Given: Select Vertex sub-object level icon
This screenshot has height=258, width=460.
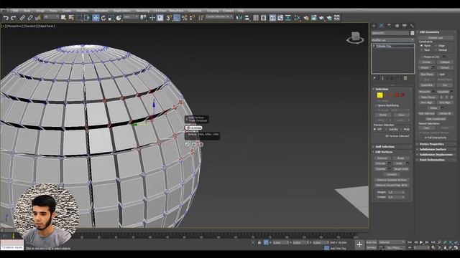Looking at the screenshot, I should (x=379, y=95).
